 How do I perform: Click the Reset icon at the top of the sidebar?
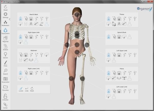(x=5, y=7)
